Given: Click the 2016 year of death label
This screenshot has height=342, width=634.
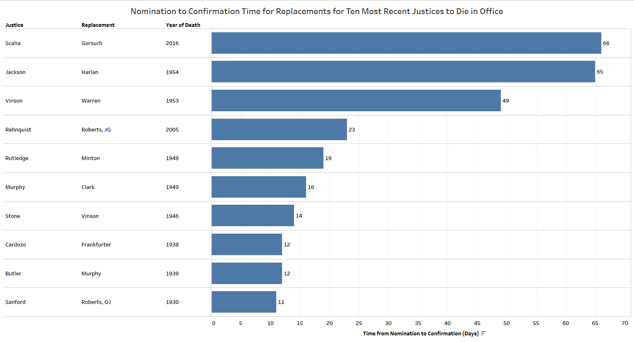Looking at the screenshot, I should 172,43.
